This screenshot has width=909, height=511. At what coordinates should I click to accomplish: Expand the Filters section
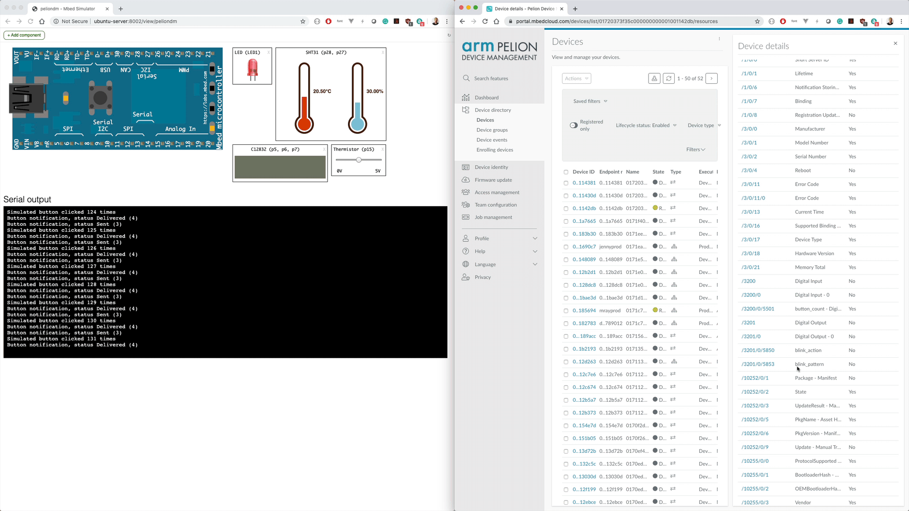pos(695,150)
